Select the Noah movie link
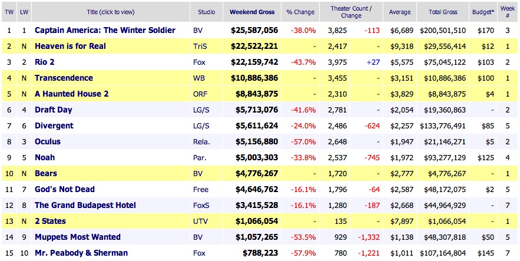This screenshot has height=261, width=520. point(45,157)
